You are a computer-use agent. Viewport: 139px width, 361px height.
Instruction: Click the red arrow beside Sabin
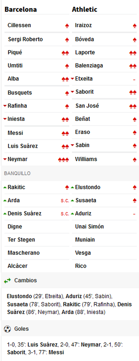73,145
